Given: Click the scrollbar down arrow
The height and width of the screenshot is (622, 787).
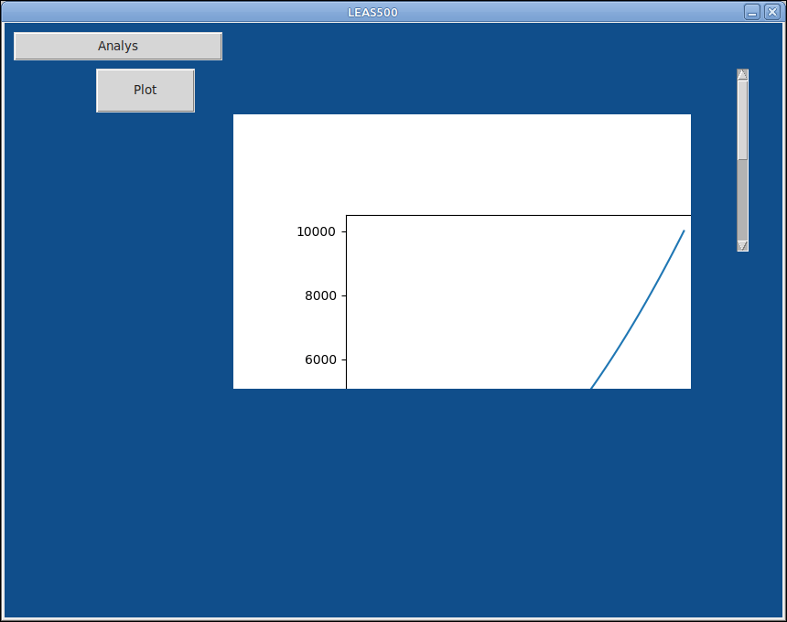Looking at the screenshot, I should point(742,245).
